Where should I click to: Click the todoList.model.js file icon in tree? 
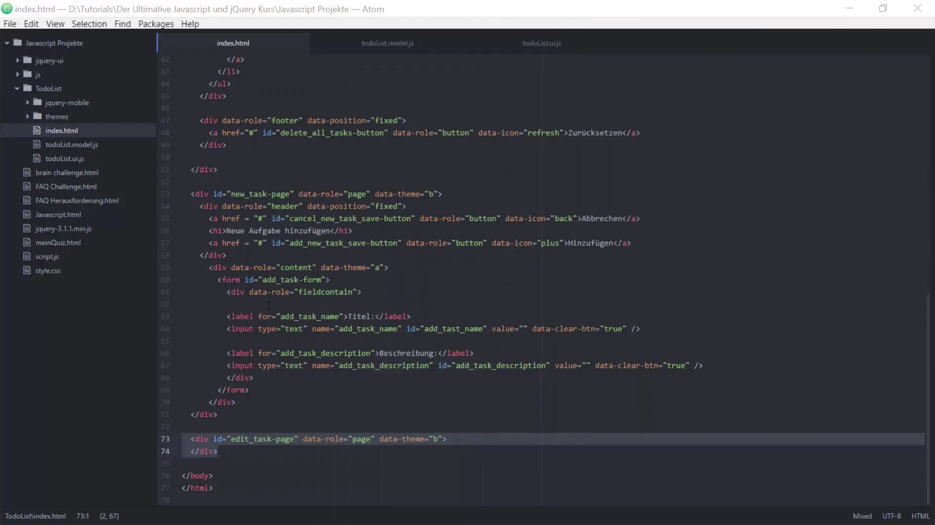pyautogui.click(x=37, y=144)
